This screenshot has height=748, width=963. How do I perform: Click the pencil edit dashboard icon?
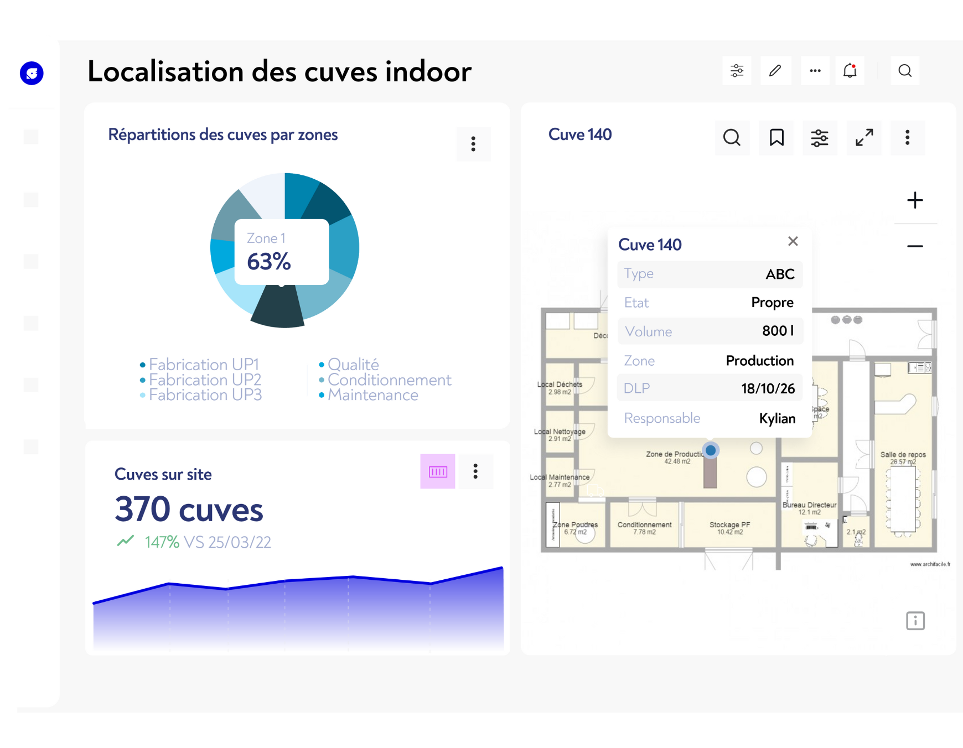pyautogui.click(x=775, y=71)
